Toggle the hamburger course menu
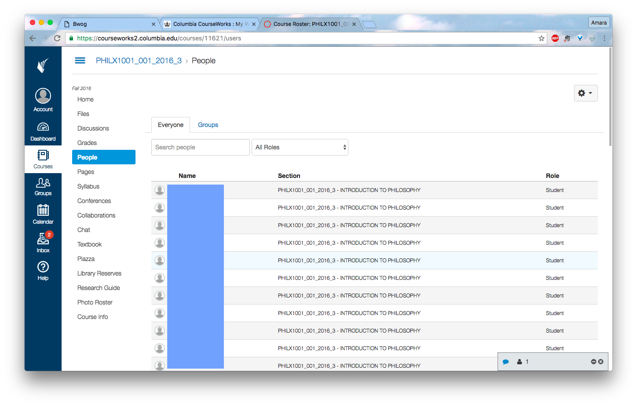Screen dimensions: 637x406 pyautogui.click(x=80, y=61)
